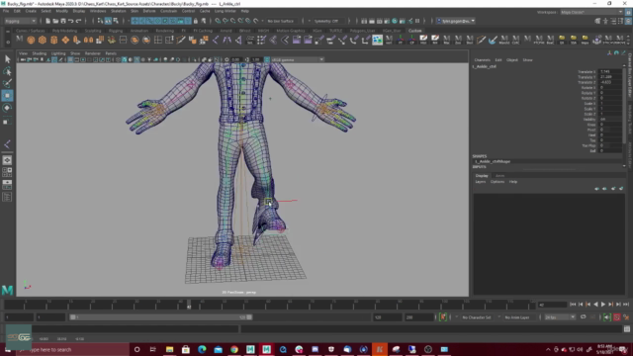Click the Open Scene folder icon
The width and height of the screenshot is (633, 356).
pos(55,21)
